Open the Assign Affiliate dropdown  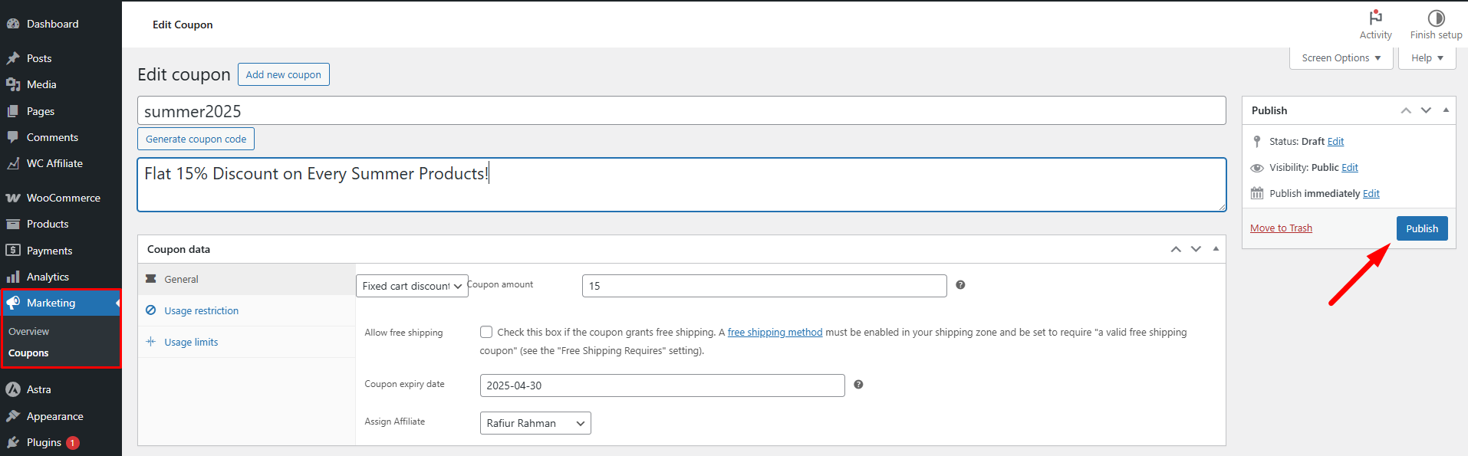tap(535, 423)
